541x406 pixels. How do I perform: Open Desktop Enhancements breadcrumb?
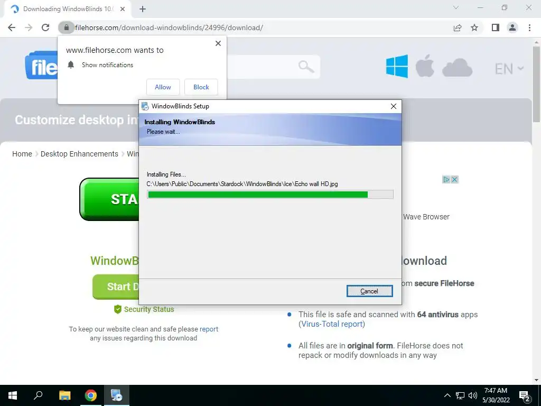(79, 154)
